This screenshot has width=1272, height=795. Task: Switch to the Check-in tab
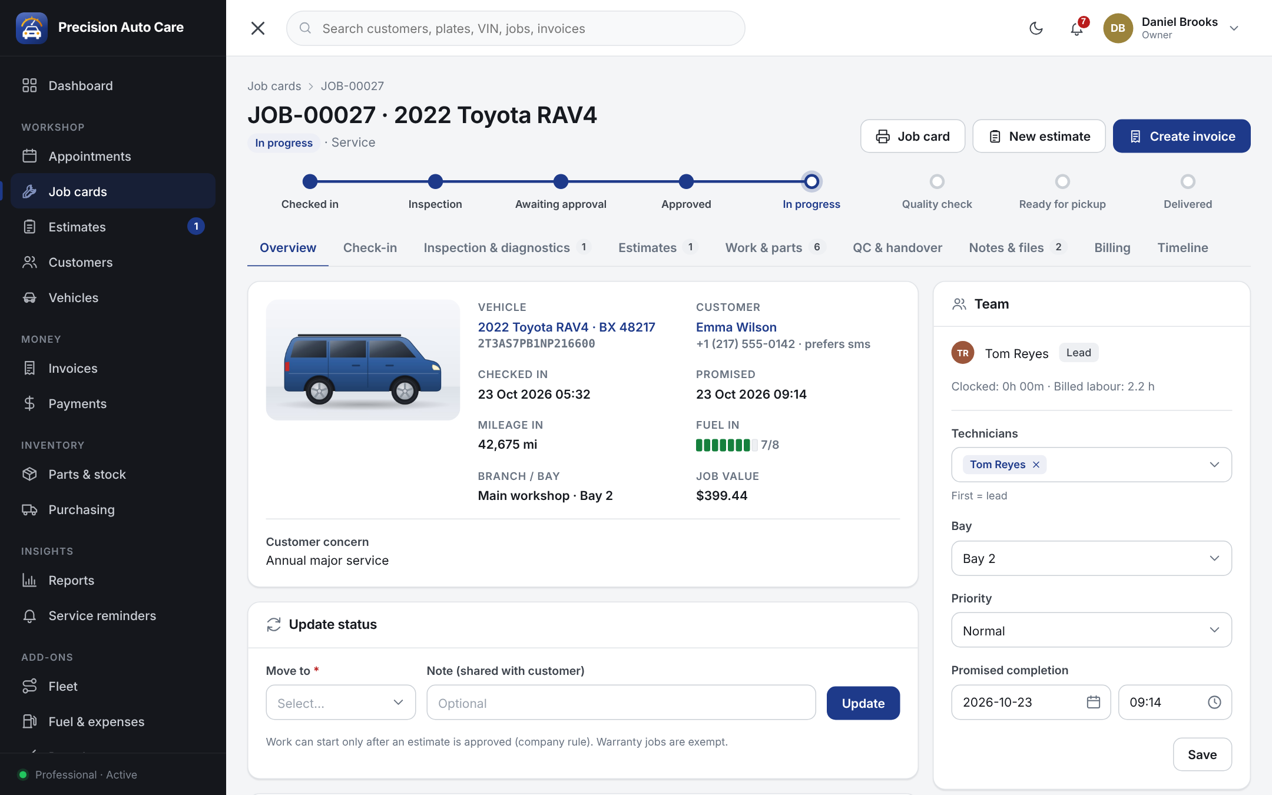pos(370,248)
